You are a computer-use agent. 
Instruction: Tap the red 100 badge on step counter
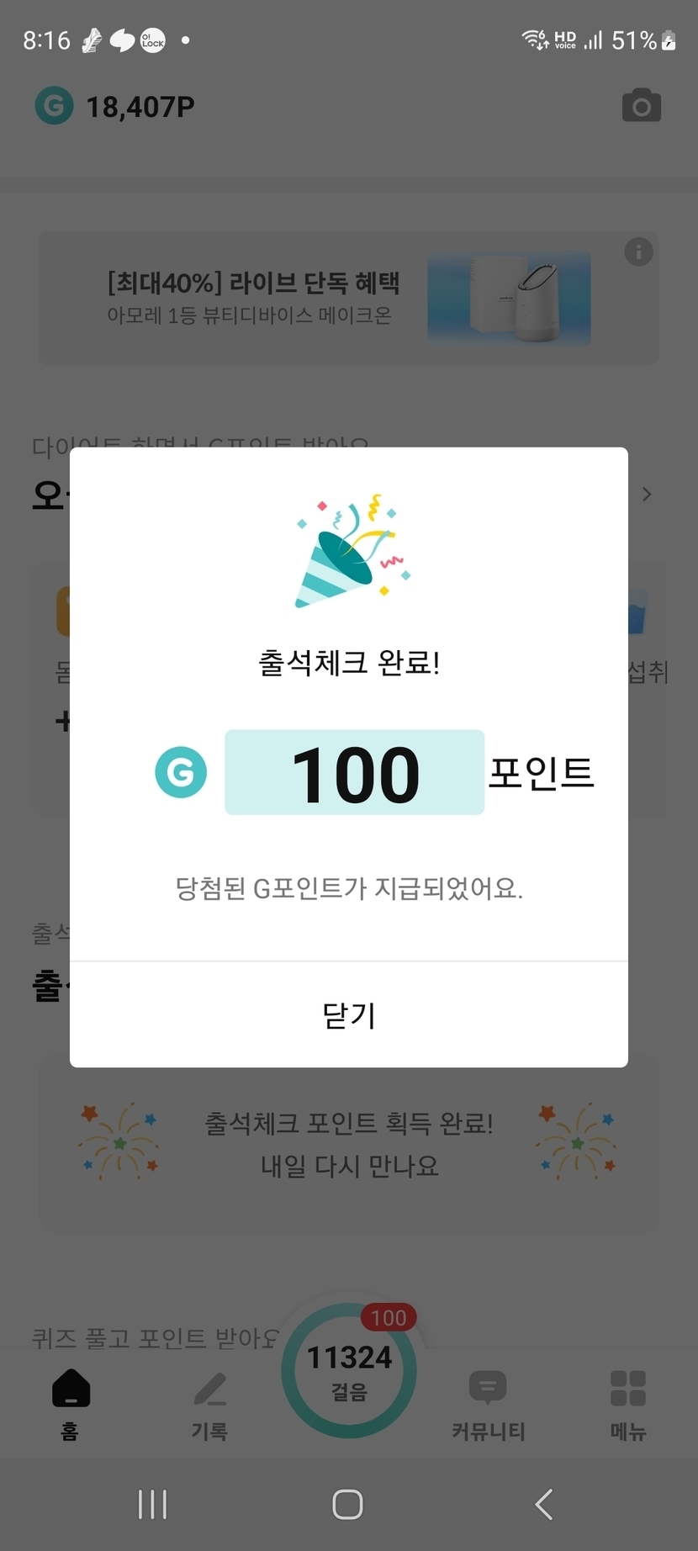(389, 1317)
